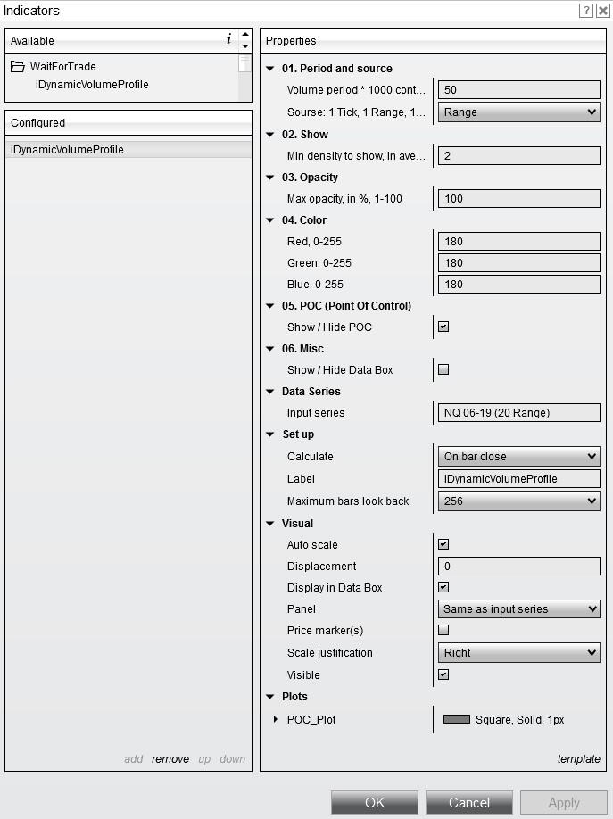The width and height of the screenshot is (613, 819).
Task: Open the Scale justification dropdown
Action: 518,653
